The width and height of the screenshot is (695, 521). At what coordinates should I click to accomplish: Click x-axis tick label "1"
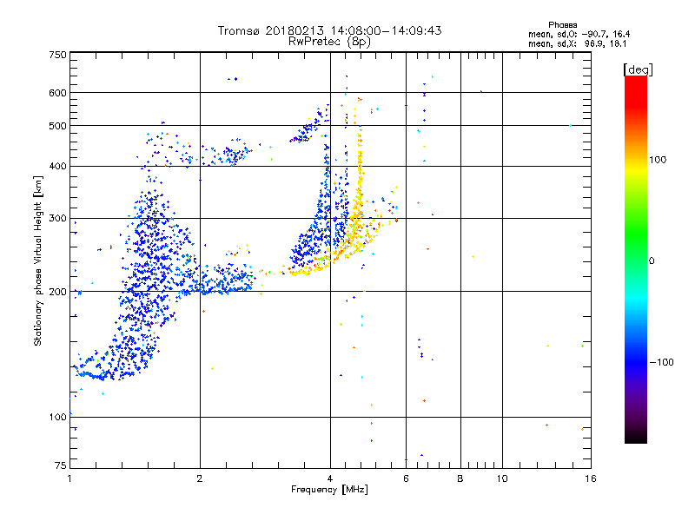(x=69, y=478)
